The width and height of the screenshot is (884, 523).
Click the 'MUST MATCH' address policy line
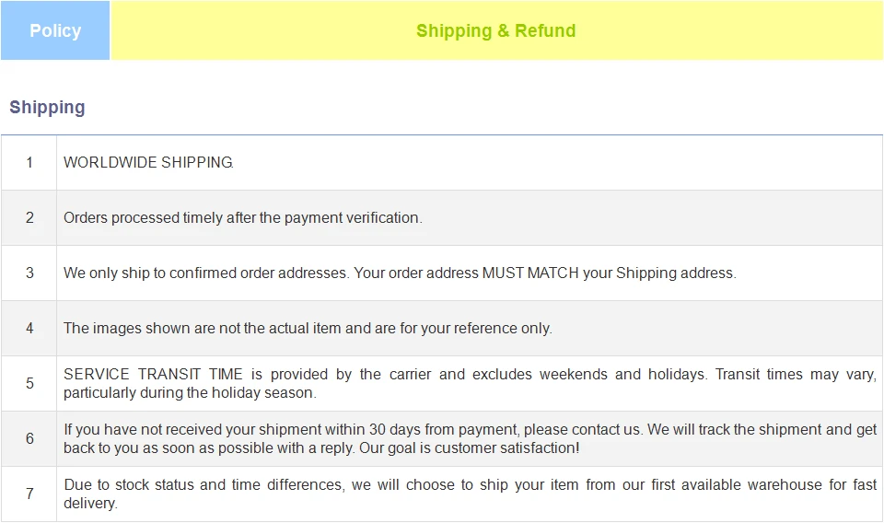coord(400,273)
